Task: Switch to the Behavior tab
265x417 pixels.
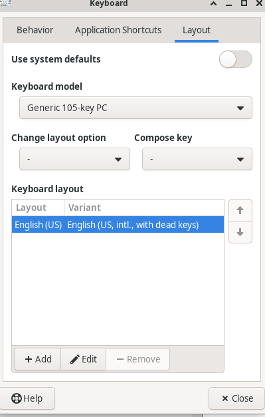Action: click(x=35, y=30)
